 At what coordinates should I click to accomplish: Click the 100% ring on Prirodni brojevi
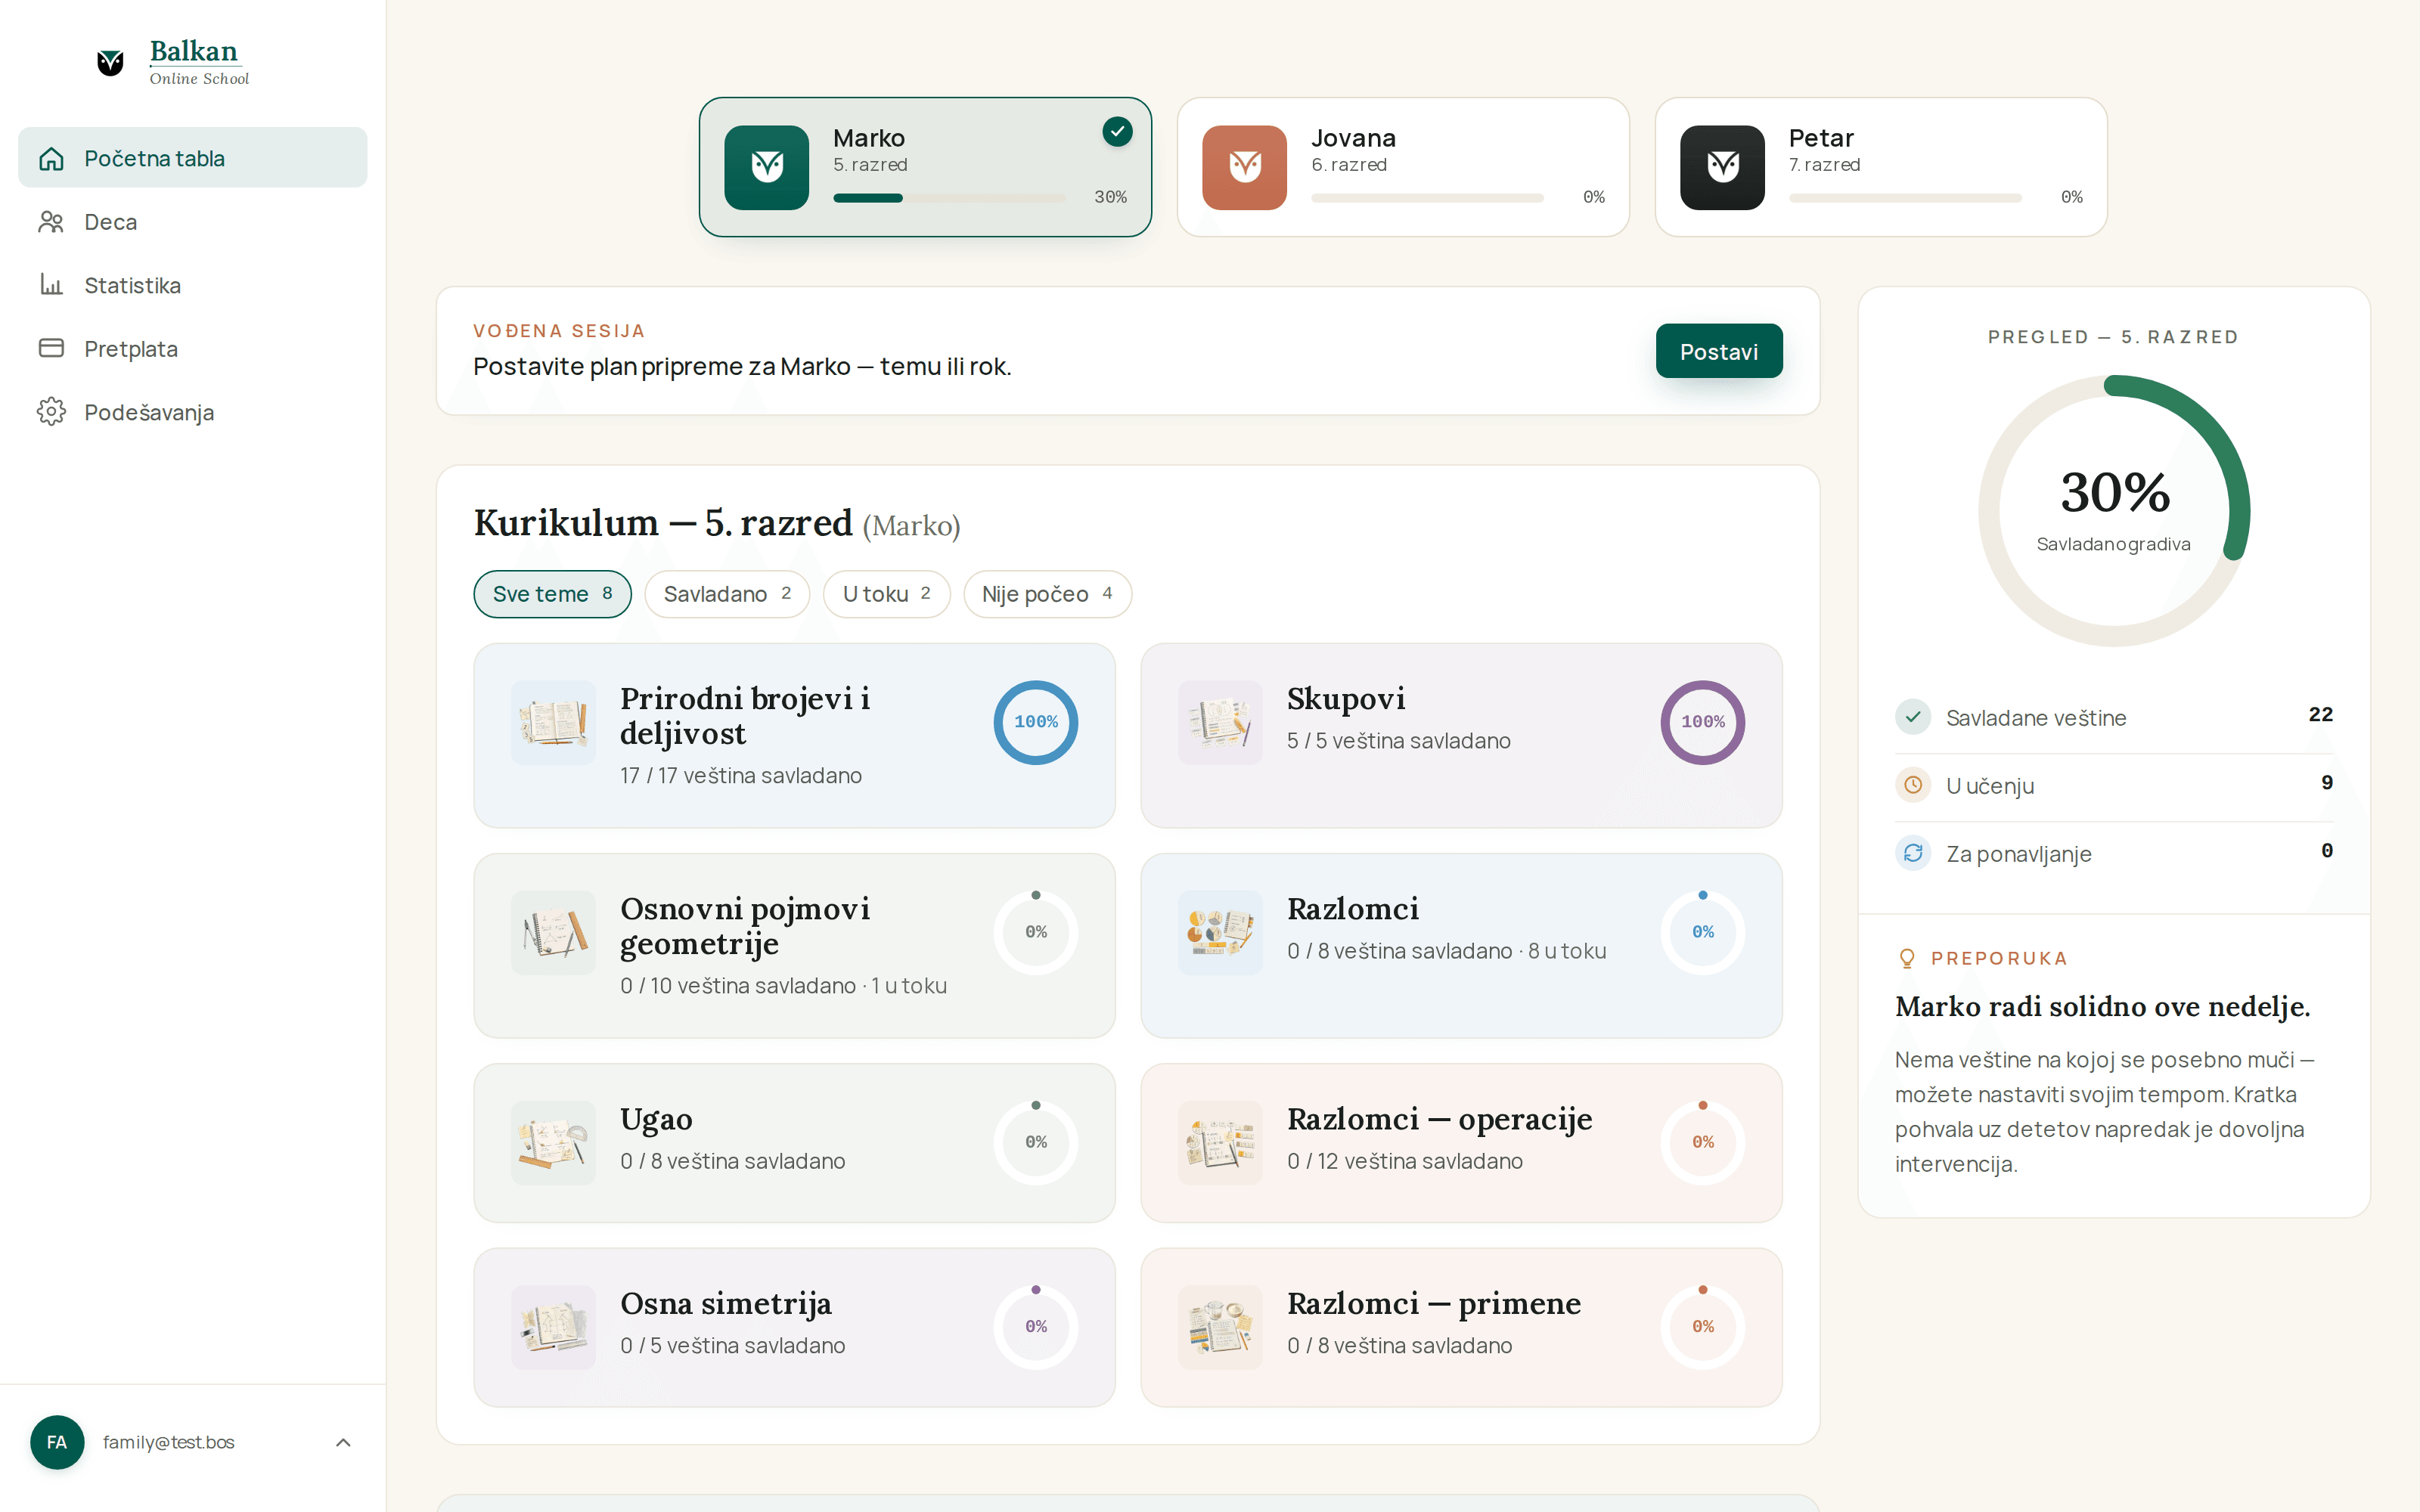[x=1035, y=722]
